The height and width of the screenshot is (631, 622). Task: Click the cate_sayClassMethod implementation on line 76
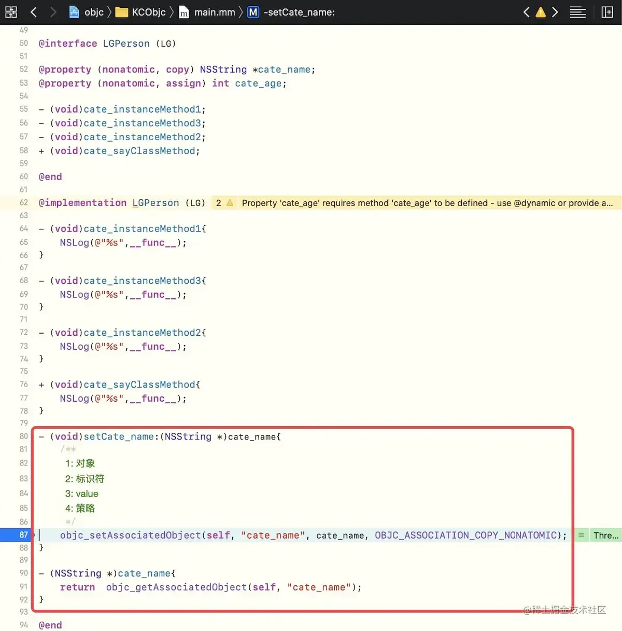[x=119, y=385]
